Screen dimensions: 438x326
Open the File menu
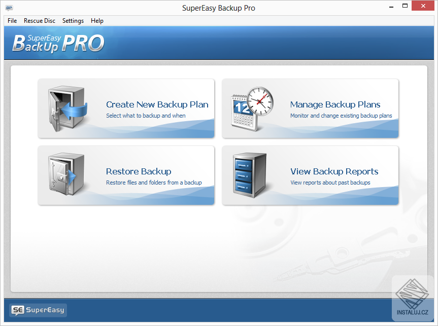click(x=12, y=21)
